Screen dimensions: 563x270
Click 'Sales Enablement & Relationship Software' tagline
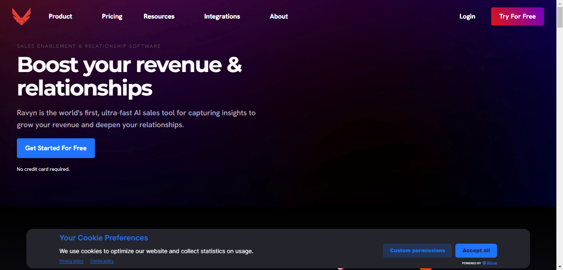(x=89, y=46)
